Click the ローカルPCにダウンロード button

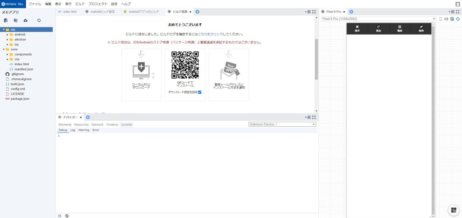[141, 75]
